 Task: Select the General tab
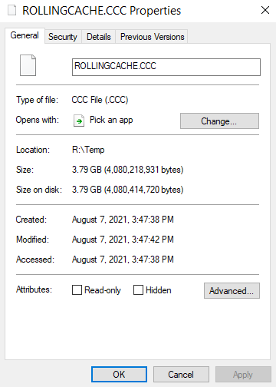coord(25,35)
